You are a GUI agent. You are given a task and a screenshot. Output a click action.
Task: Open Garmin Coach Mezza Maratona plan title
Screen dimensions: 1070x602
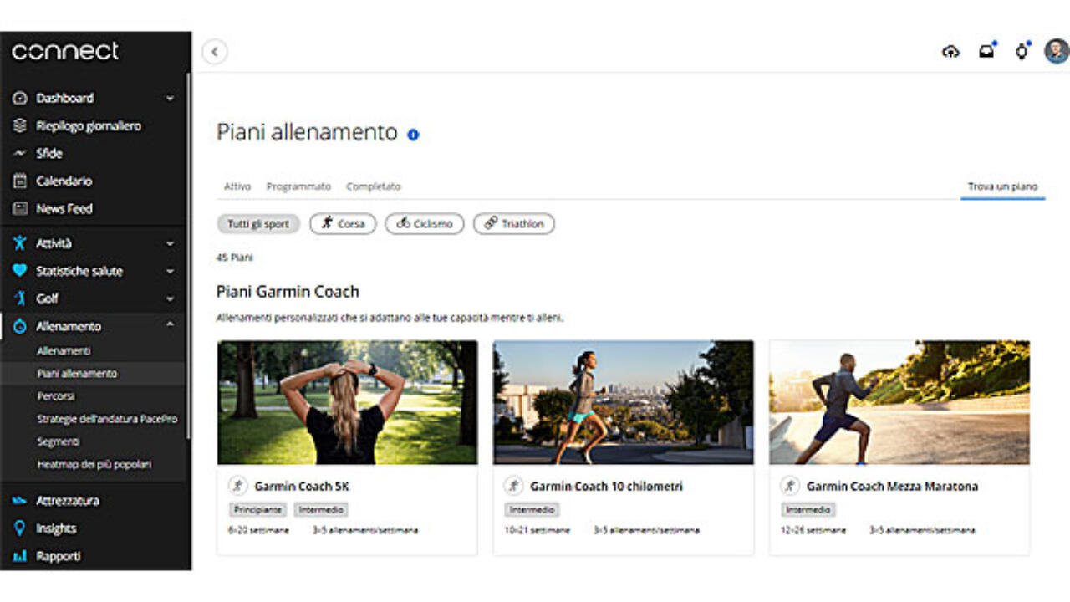[x=892, y=486]
